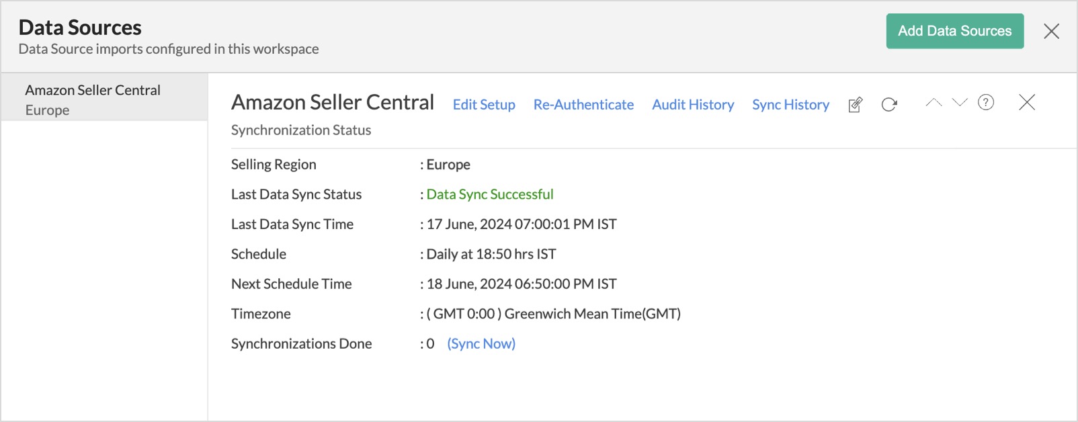Click the '18 June, 2024 06:50:00 PM IST' value

point(522,284)
